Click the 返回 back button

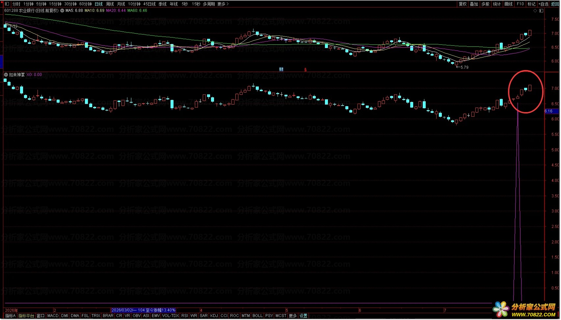coord(555,4)
